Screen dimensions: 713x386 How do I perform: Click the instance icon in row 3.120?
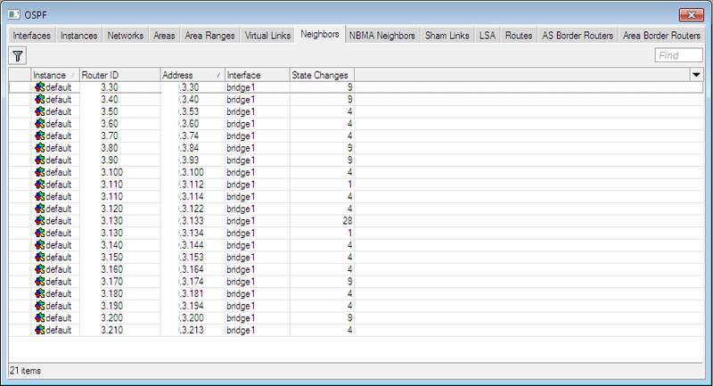pos(40,209)
